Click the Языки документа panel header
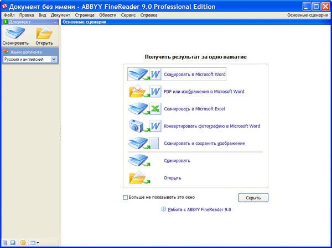This screenshot has width=332, height=248. (x=30, y=52)
